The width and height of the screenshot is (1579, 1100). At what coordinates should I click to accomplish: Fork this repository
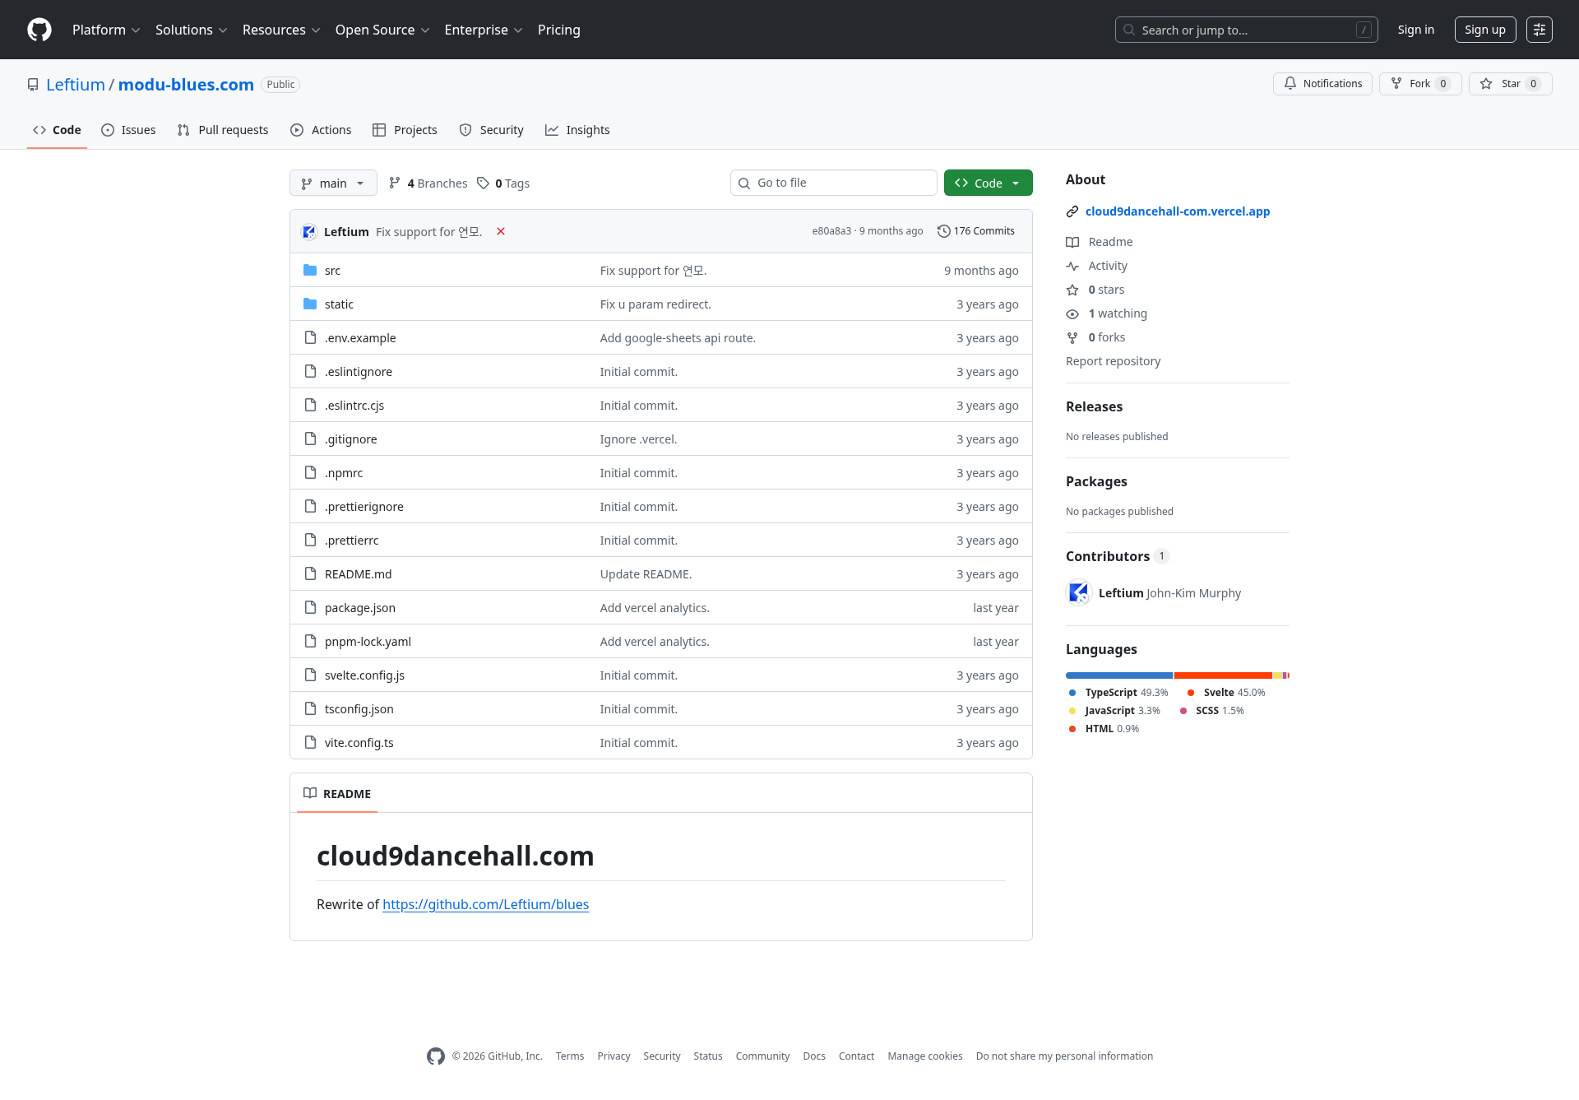pyautogui.click(x=1420, y=84)
